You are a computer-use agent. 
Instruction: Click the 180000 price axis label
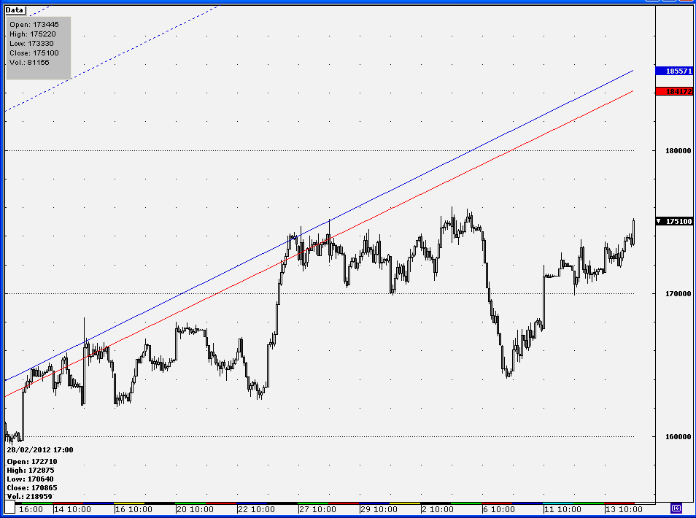pos(678,151)
